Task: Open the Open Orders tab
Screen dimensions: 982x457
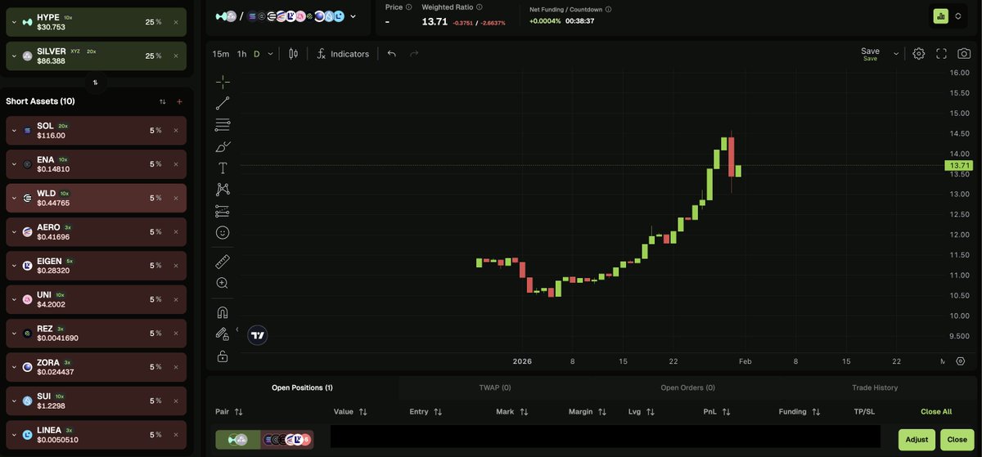Action: [x=687, y=388]
